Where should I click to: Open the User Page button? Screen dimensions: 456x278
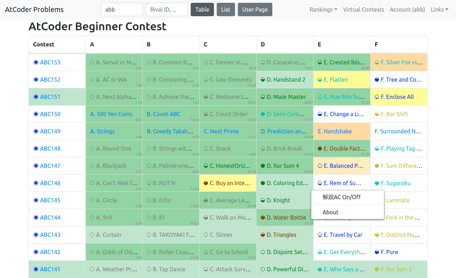tap(255, 10)
